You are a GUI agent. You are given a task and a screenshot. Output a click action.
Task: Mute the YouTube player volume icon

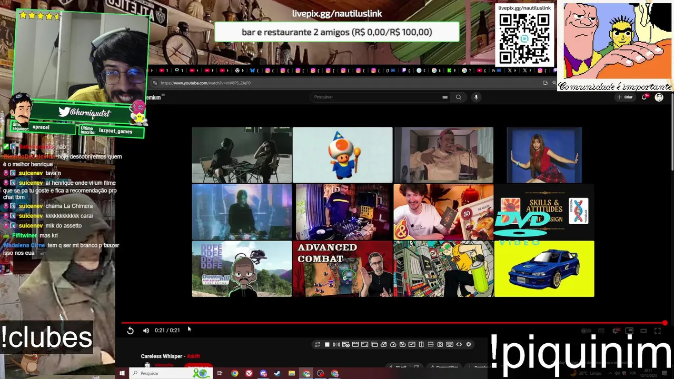point(146,331)
